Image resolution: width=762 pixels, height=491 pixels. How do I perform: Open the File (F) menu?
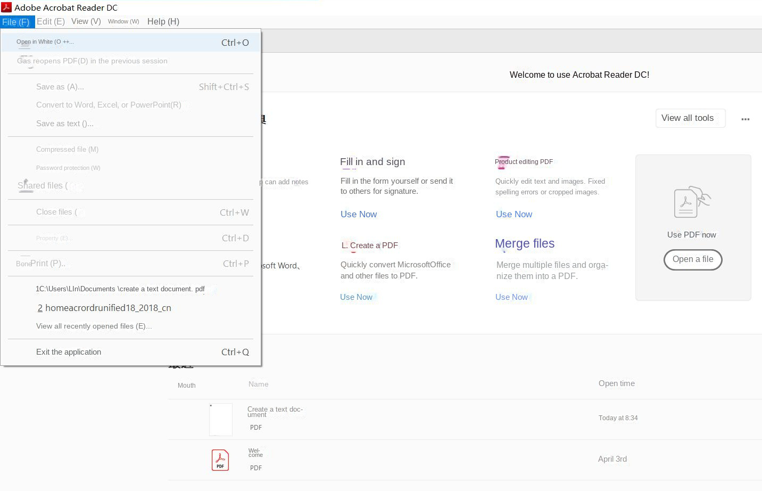pyautogui.click(x=17, y=22)
